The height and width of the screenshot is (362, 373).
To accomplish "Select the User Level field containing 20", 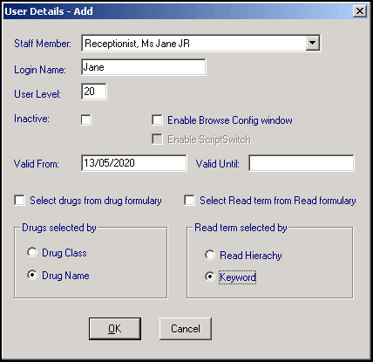I will (94, 92).
